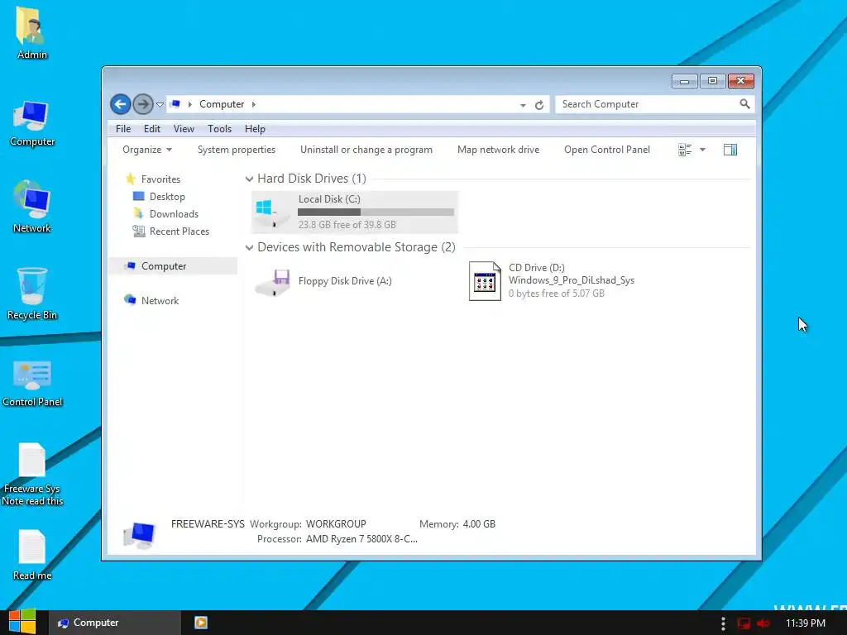Collapse Devices with Removable Storage group
Screen dimensions: 847x635
click(249, 247)
